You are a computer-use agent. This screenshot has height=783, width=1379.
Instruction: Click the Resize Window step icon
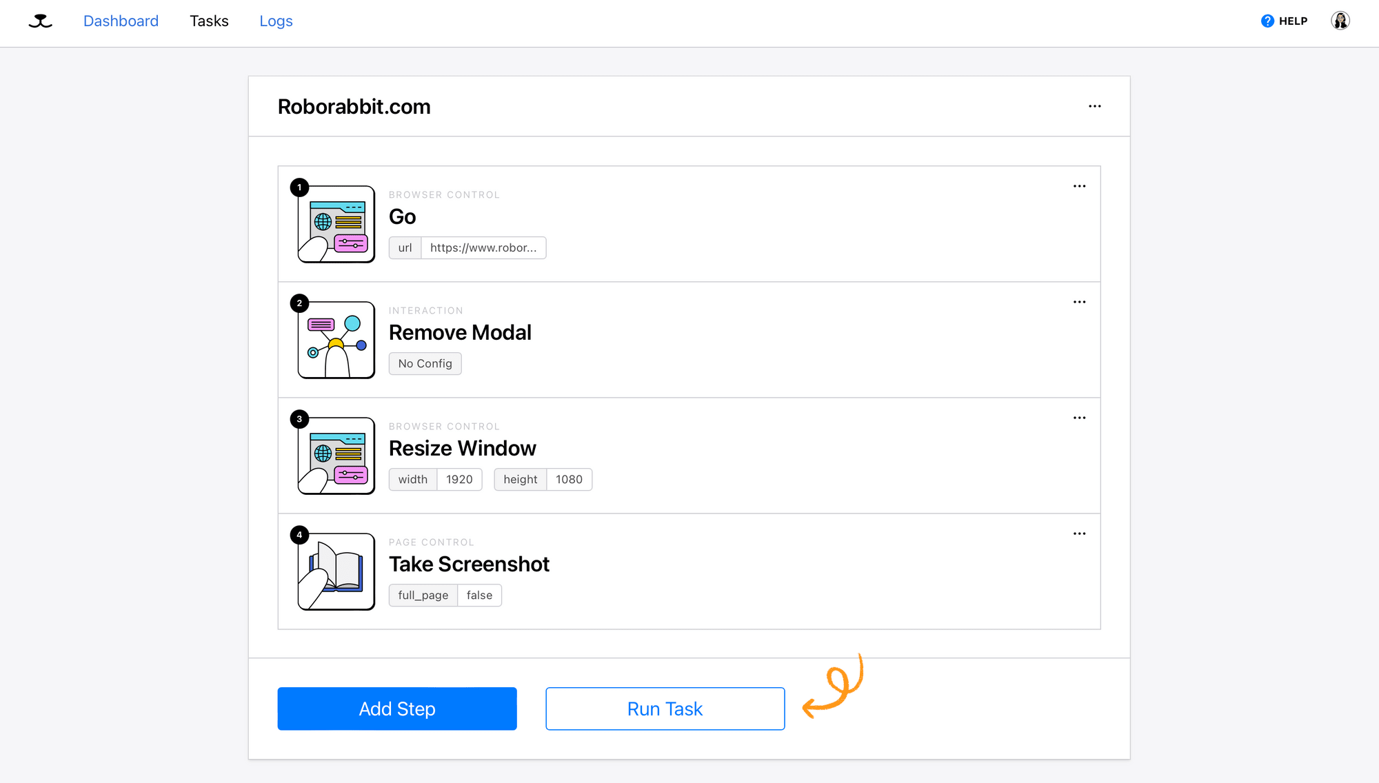[x=335, y=455]
